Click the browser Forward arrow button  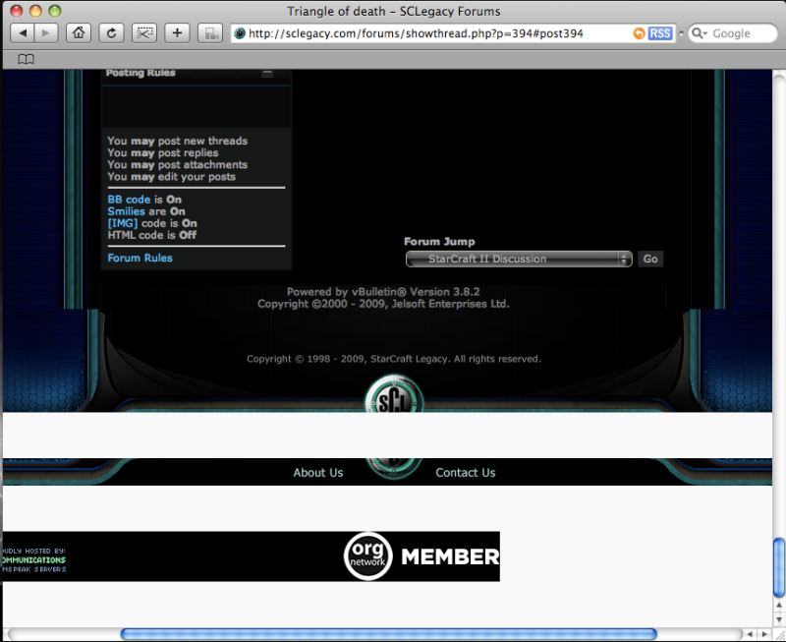pos(46,33)
